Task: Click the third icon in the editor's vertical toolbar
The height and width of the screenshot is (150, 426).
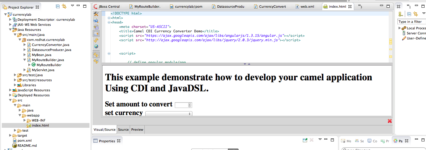Action: [96, 27]
